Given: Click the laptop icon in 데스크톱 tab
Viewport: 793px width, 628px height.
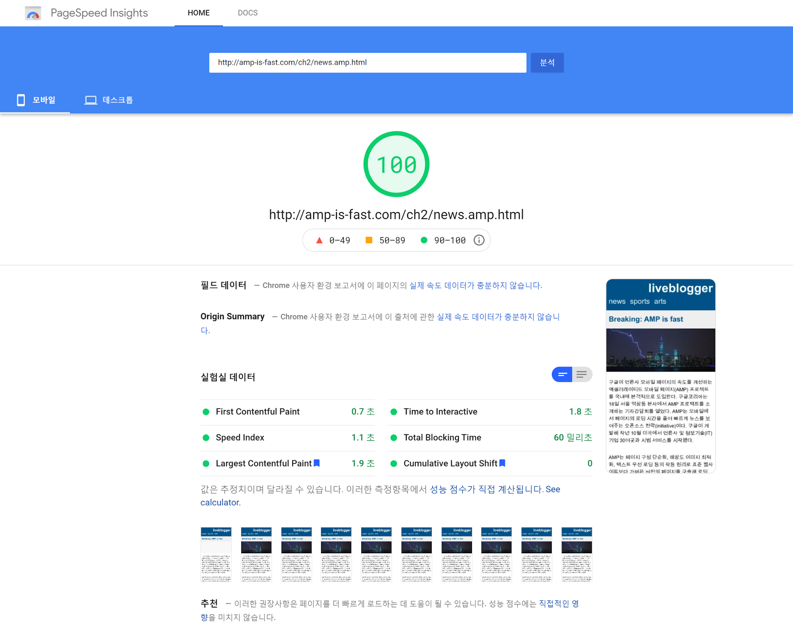Looking at the screenshot, I should [91, 100].
